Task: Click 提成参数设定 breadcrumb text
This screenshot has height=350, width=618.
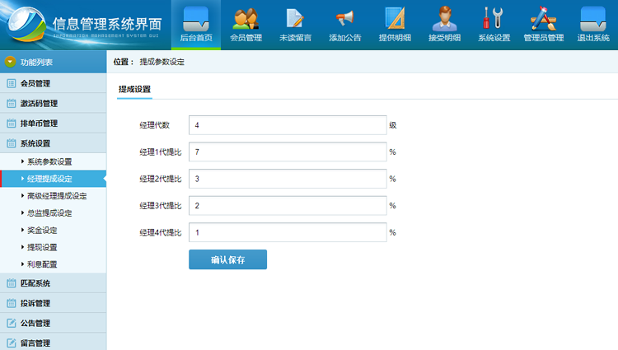Action: click(162, 62)
